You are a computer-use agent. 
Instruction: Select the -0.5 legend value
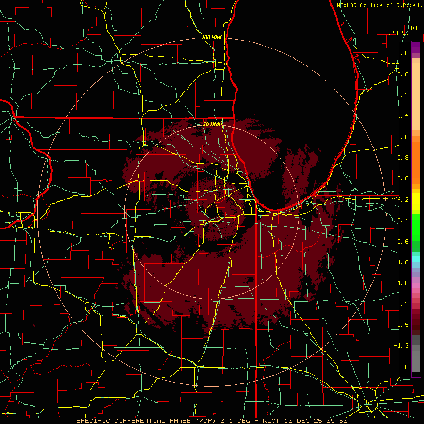click(x=401, y=325)
